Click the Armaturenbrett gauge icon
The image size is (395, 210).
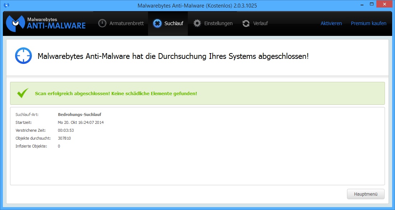point(102,23)
